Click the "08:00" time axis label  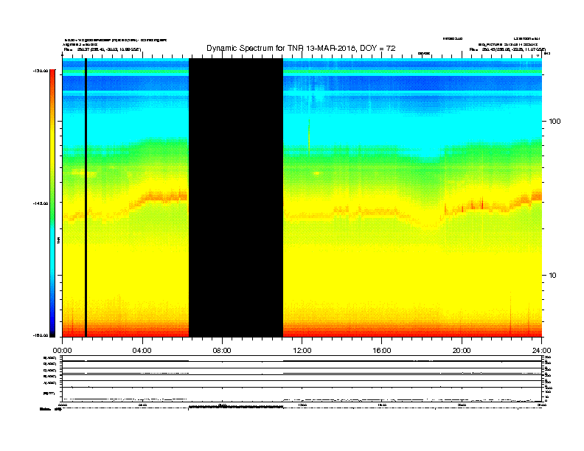[222, 351]
